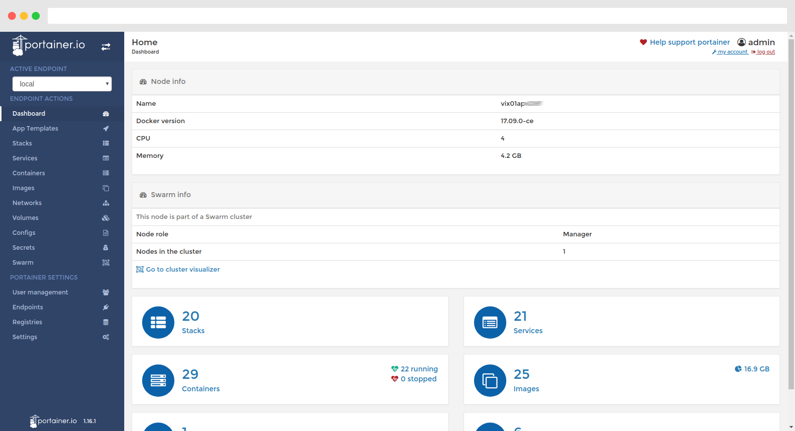Click the Endpoints plug icon
Viewport: 795px width, 431px height.
(x=106, y=307)
